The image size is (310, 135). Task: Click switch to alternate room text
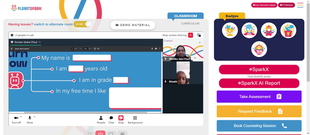53,24
